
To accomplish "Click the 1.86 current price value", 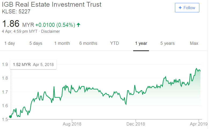I will pyautogui.click(x=11, y=24).
